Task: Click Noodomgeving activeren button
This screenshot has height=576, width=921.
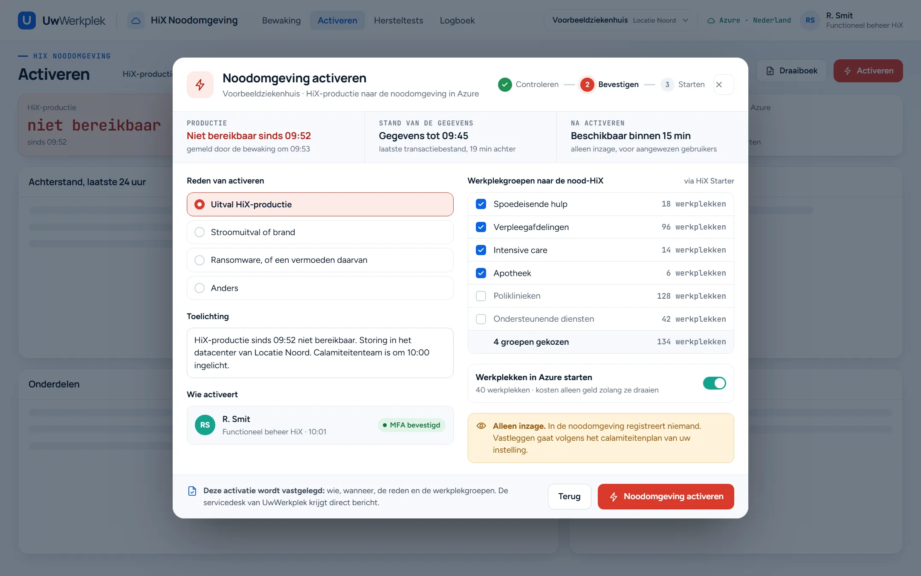Action: pyautogui.click(x=666, y=497)
